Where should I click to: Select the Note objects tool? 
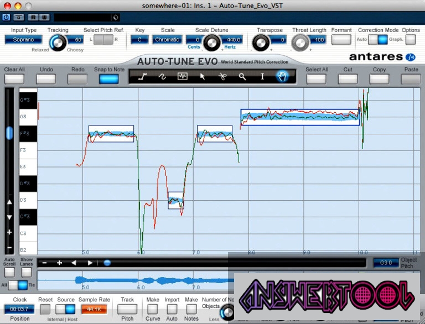pyautogui.click(x=182, y=77)
